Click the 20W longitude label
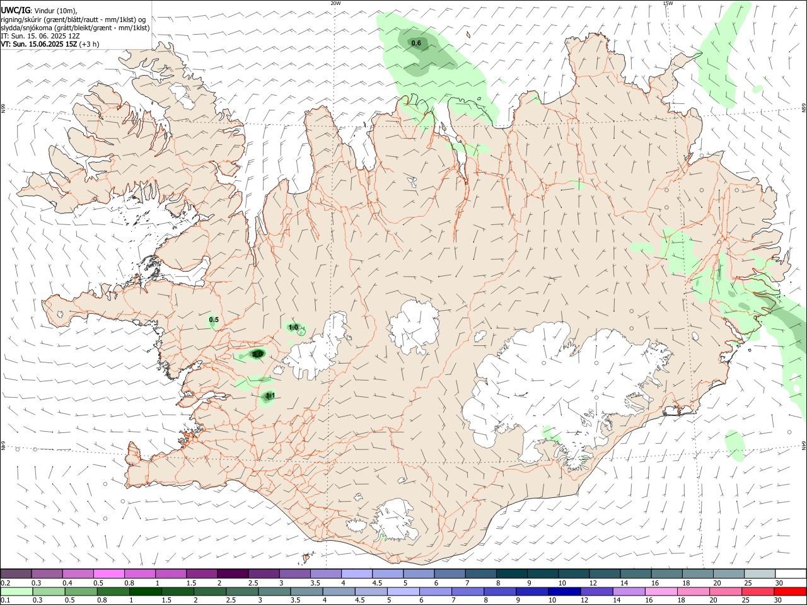 (x=335, y=3)
